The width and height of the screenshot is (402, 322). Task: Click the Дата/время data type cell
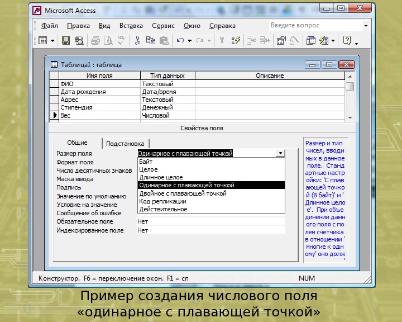click(167, 92)
